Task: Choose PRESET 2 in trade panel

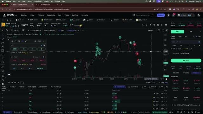Action: pyautogui.click(x=186, y=73)
